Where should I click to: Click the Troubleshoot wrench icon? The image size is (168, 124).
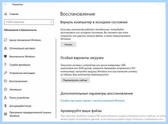point(6,73)
